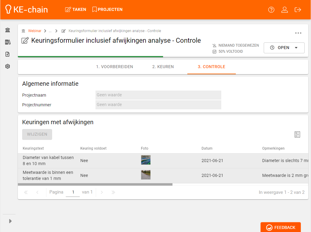Click the table list view icon
The height and width of the screenshot is (232, 311).
click(x=297, y=134)
